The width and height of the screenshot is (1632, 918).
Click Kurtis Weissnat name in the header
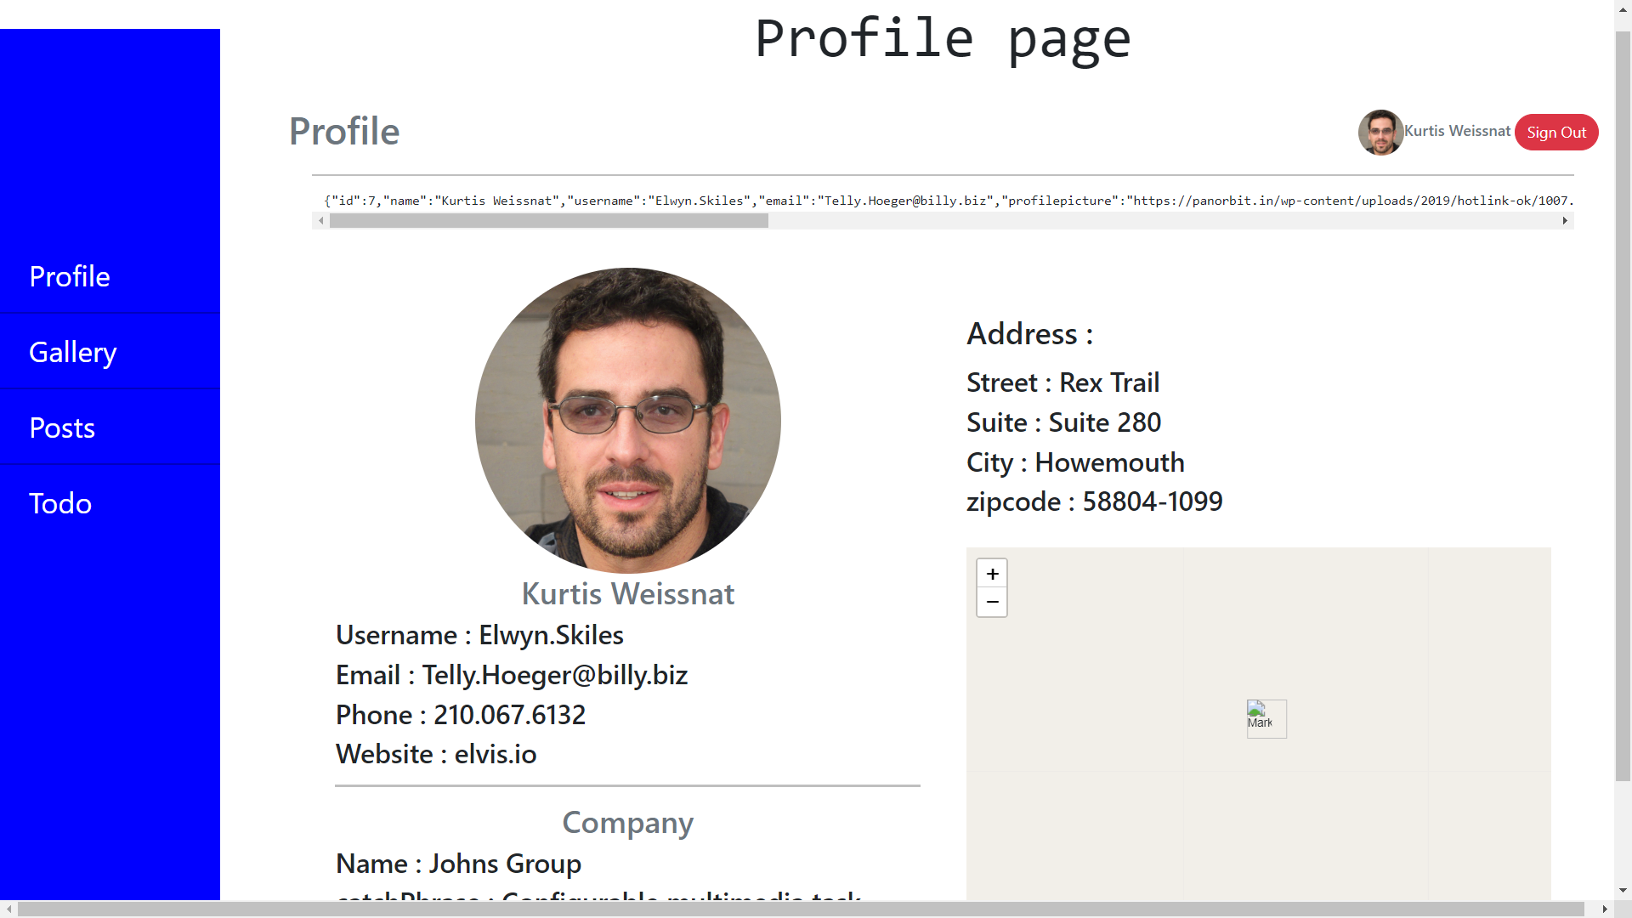pyautogui.click(x=1457, y=130)
